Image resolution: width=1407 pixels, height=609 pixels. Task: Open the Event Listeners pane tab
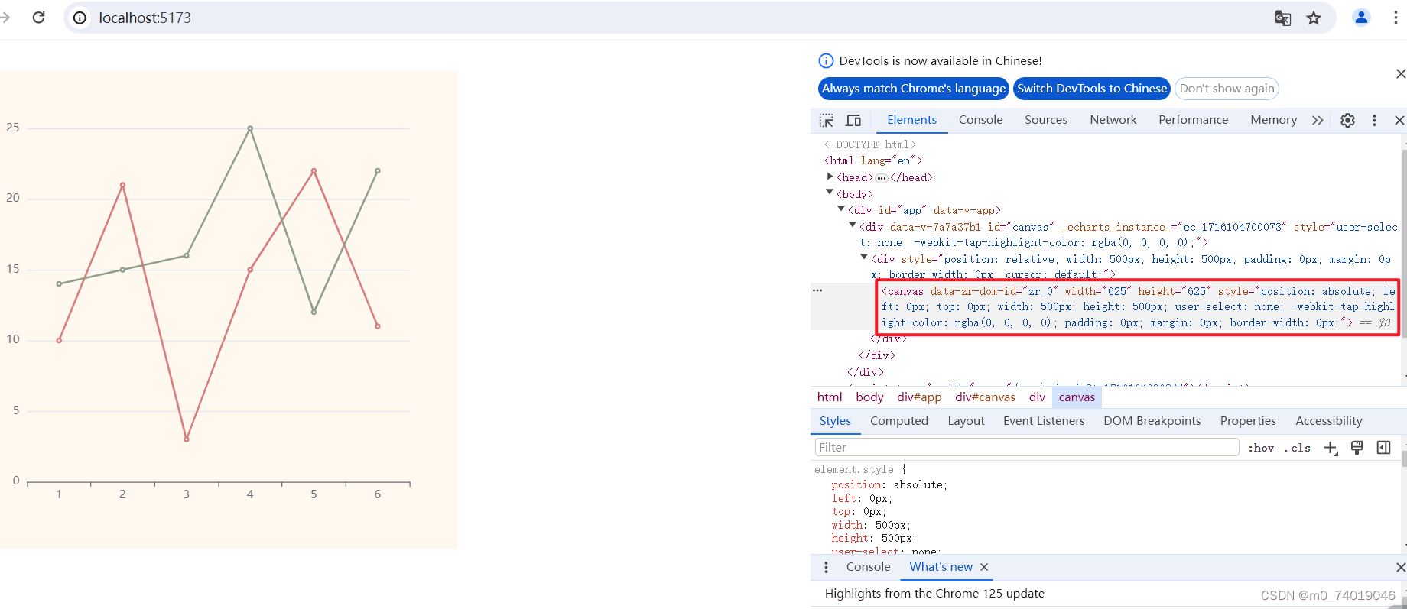(x=1044, y=421)
